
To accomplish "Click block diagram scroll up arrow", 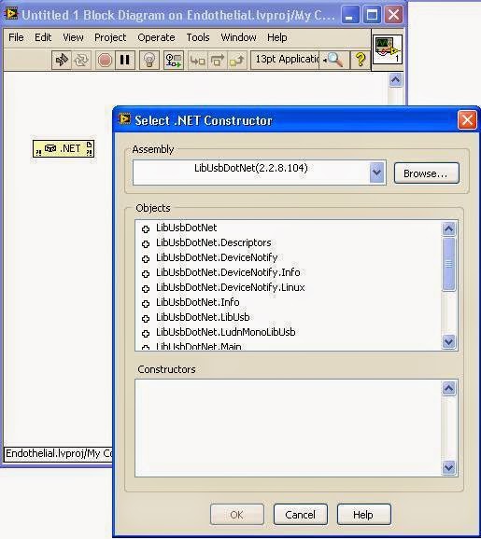I will (395, 80).
